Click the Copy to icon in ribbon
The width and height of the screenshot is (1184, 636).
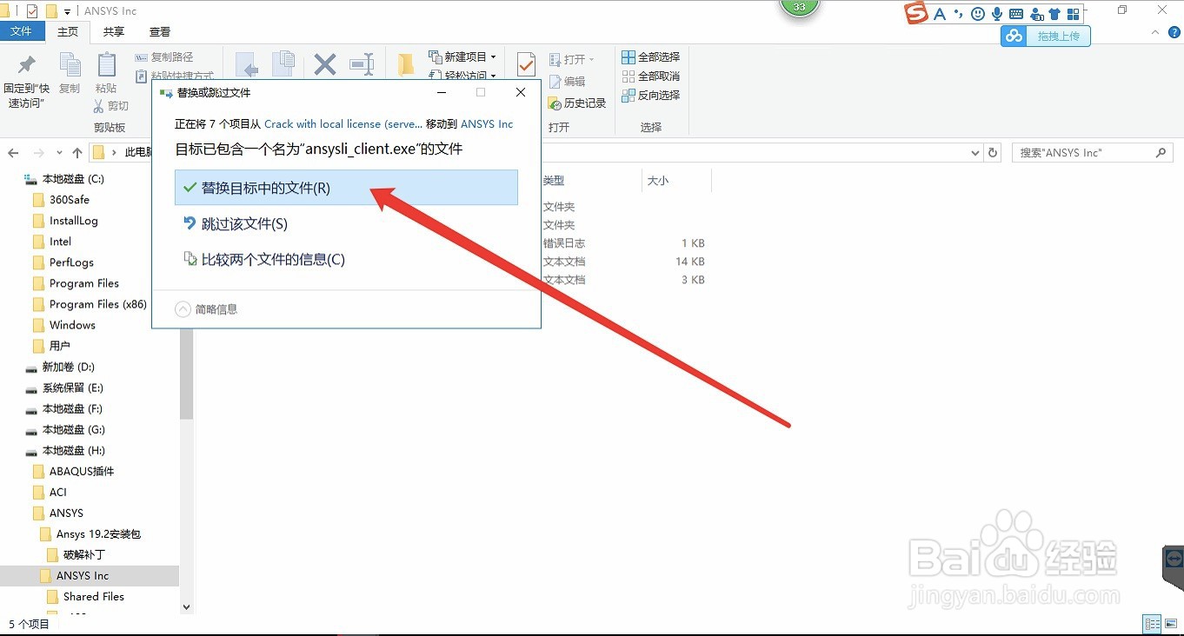coord(283,64)
